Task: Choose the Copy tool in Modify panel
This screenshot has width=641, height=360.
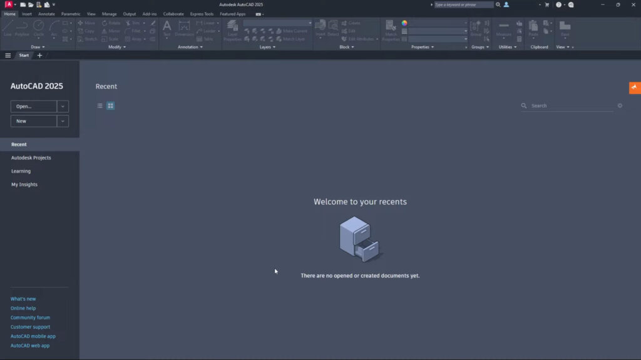Action: tap(86, 31)
